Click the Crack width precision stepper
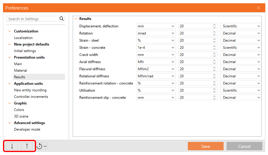 214,55
